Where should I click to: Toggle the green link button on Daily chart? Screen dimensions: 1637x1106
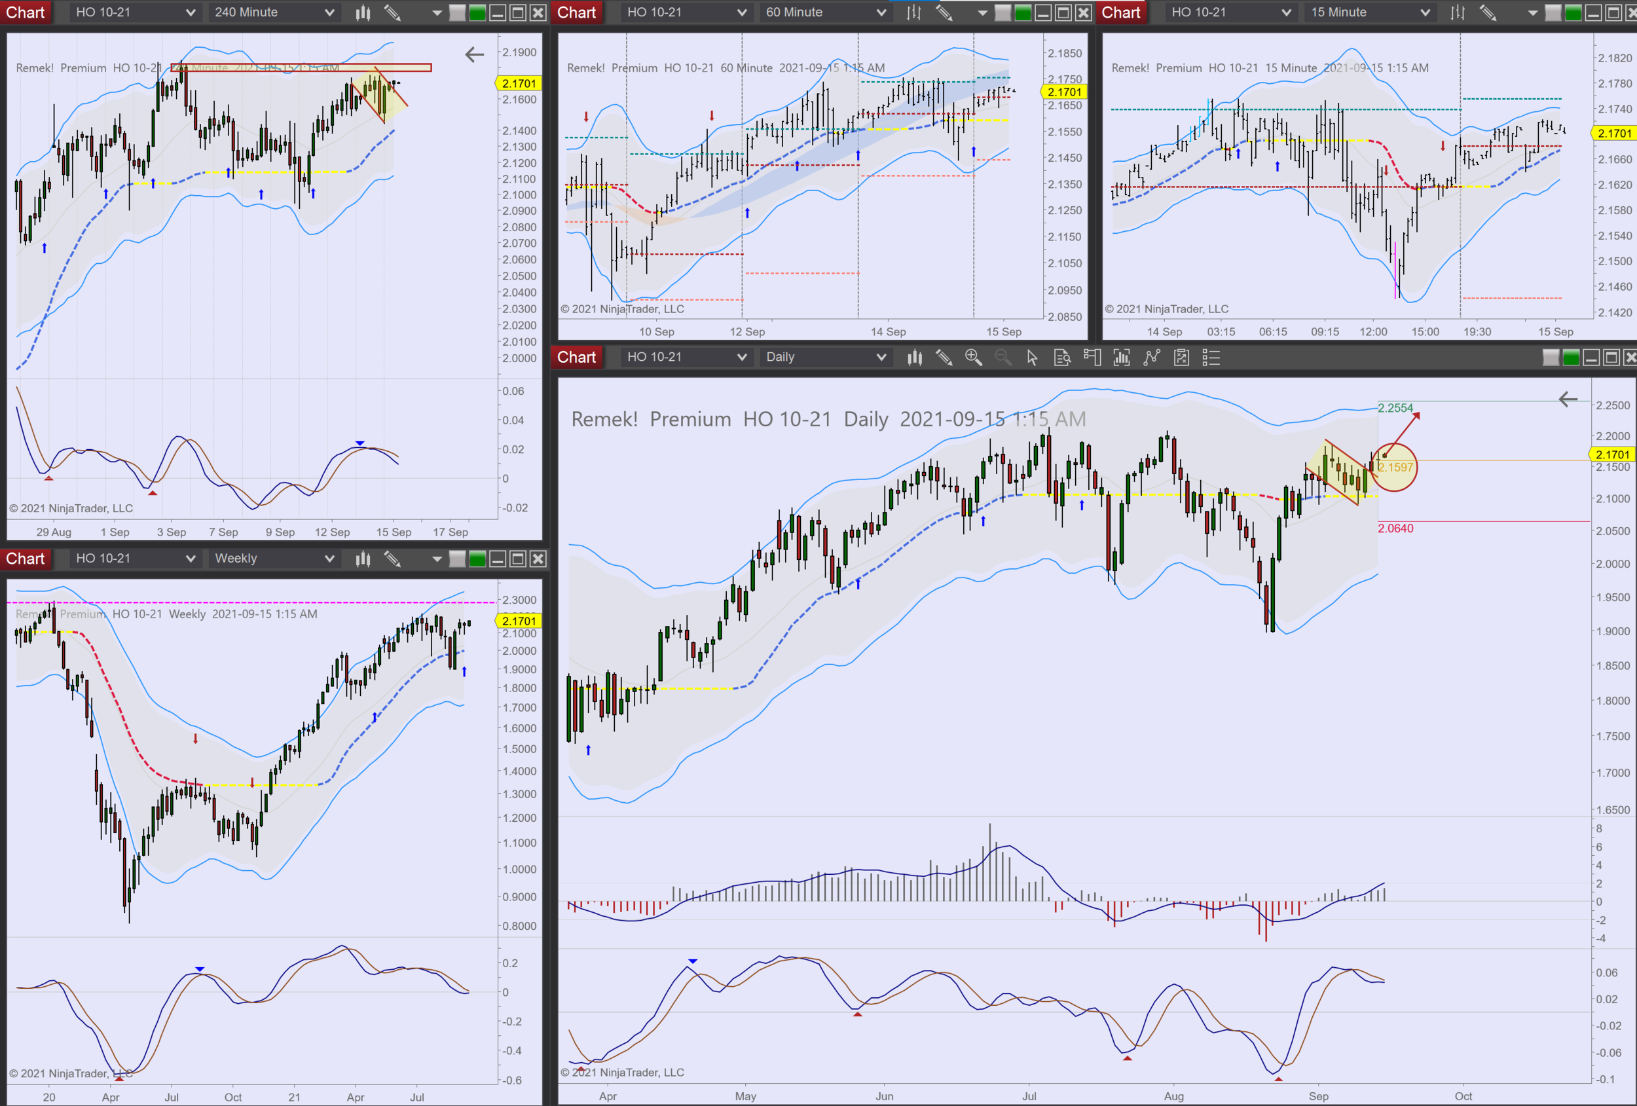coord(1571,358)
